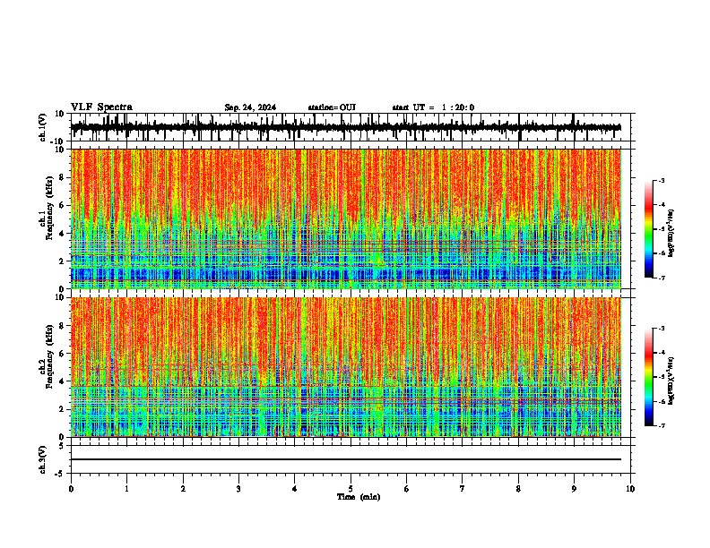Click the flat ch.3(V) trace line
Image resolution: width=710 pixels, height=548 pixels.
[x=346, y=459]
